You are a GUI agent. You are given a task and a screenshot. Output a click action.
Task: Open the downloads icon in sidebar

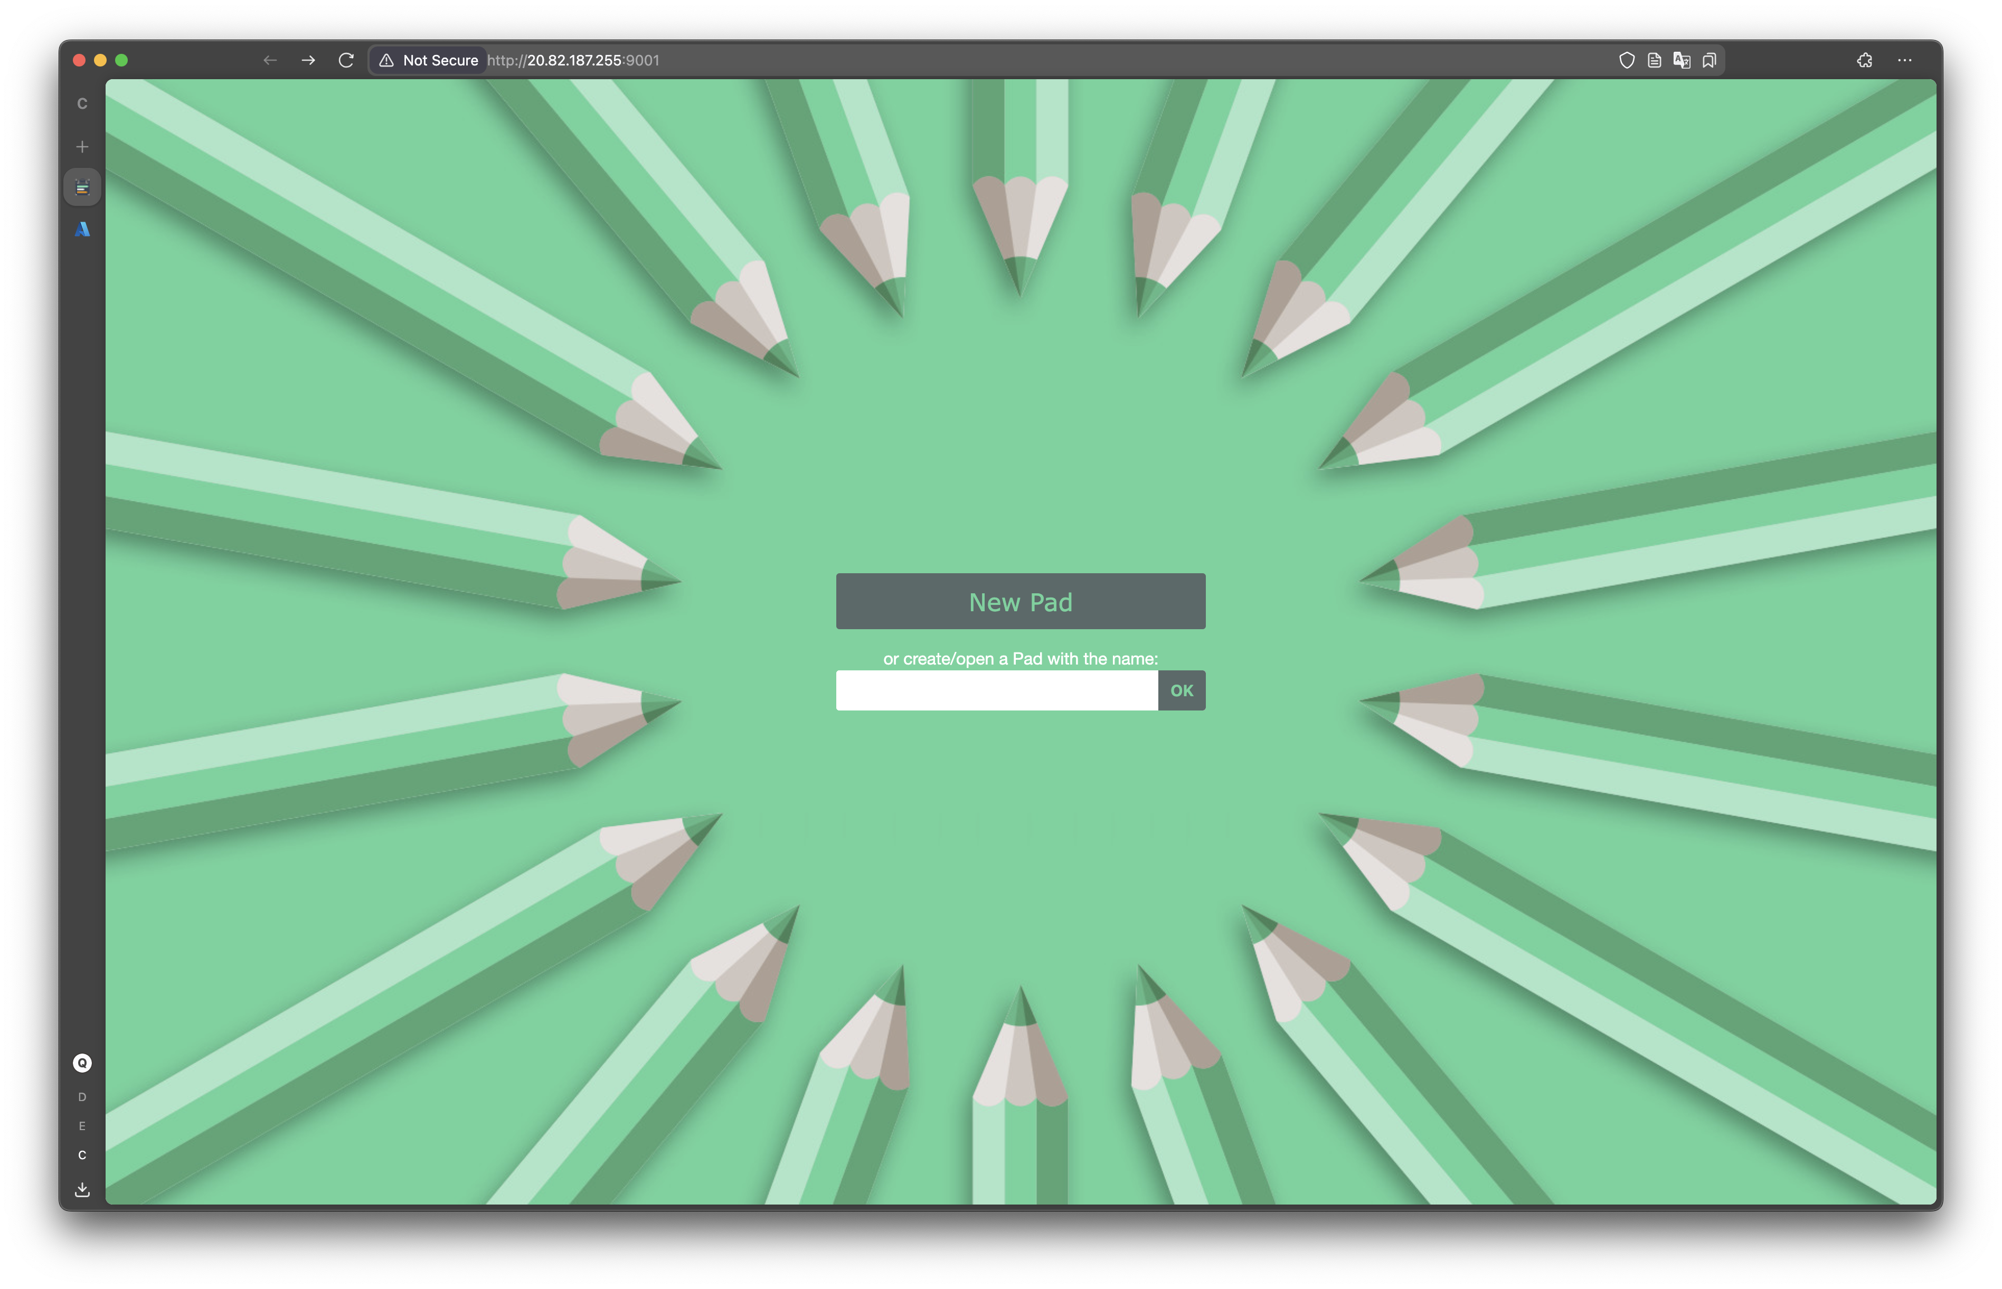(82, 1189)
